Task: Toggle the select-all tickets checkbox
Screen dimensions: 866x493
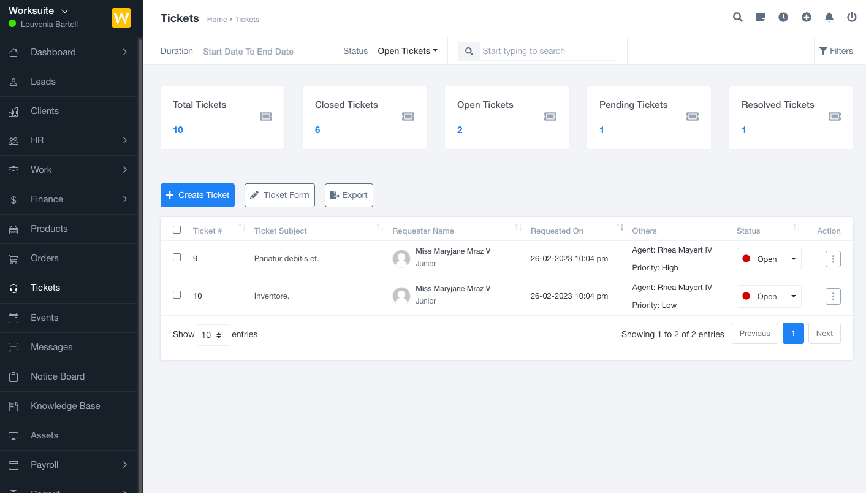Action: tap(177, 230)
